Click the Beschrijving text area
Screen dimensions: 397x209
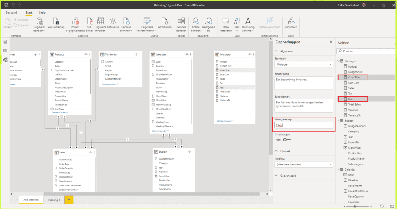click(x=304, y=83)
